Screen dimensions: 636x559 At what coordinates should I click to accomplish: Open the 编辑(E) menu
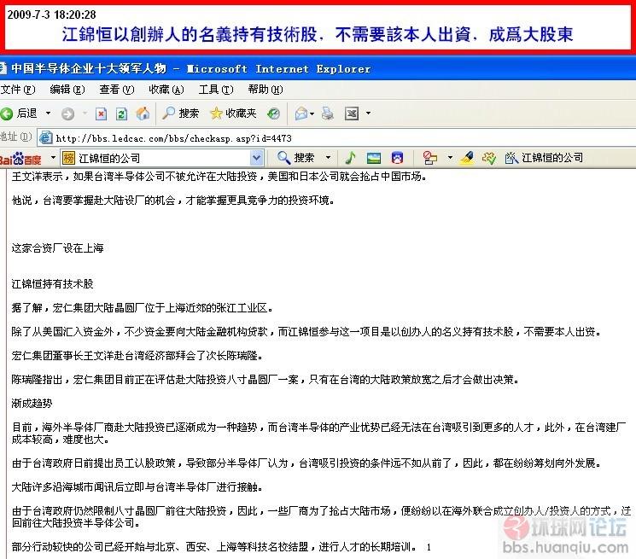click(x=67, y=89)
